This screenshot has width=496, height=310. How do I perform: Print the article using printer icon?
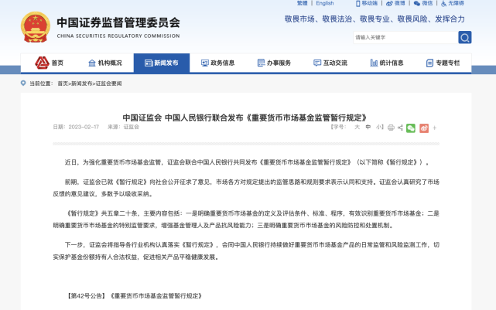click(390, 127)
